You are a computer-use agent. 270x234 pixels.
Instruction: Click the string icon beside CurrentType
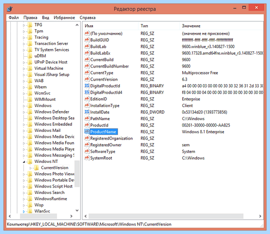pos(87,72)
